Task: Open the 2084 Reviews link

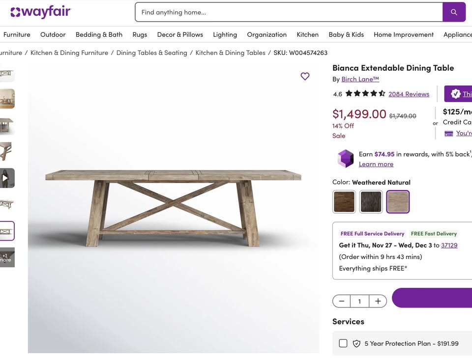Action: click(x=409, y=94)
